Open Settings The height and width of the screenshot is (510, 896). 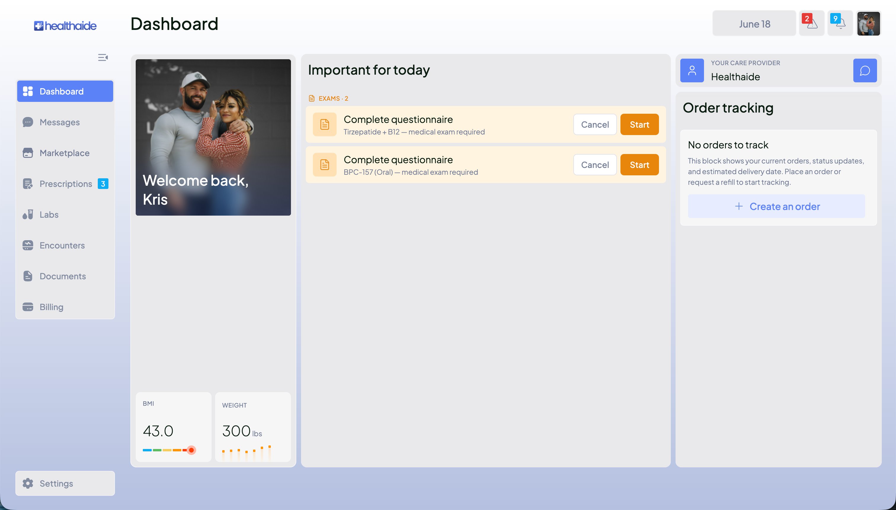point(65,483)
